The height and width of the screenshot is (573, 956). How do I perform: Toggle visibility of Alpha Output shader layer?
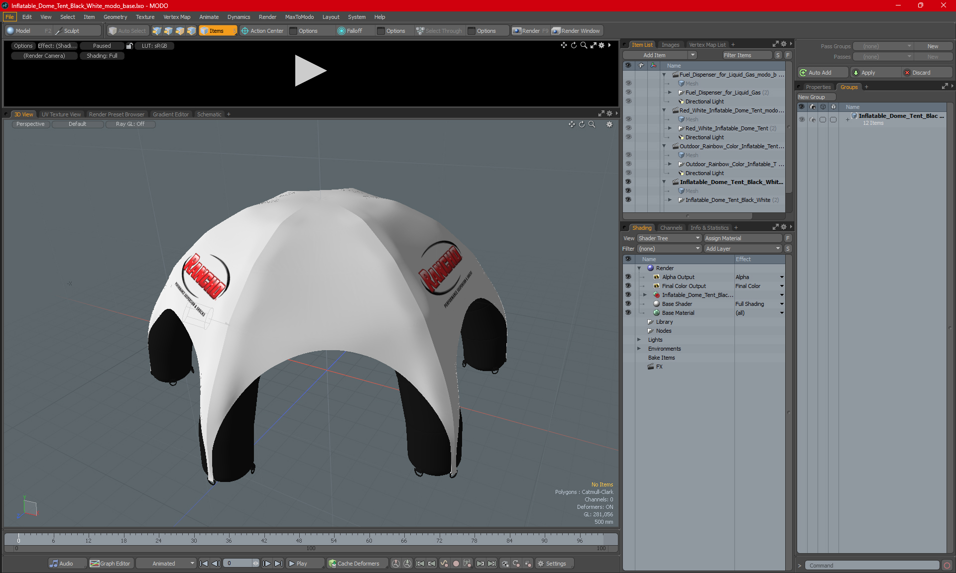(x=628, y=277)
